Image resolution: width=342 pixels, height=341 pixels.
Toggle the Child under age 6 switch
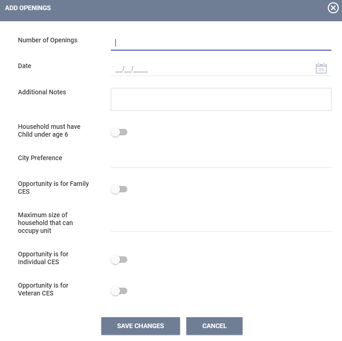[119, 133]
